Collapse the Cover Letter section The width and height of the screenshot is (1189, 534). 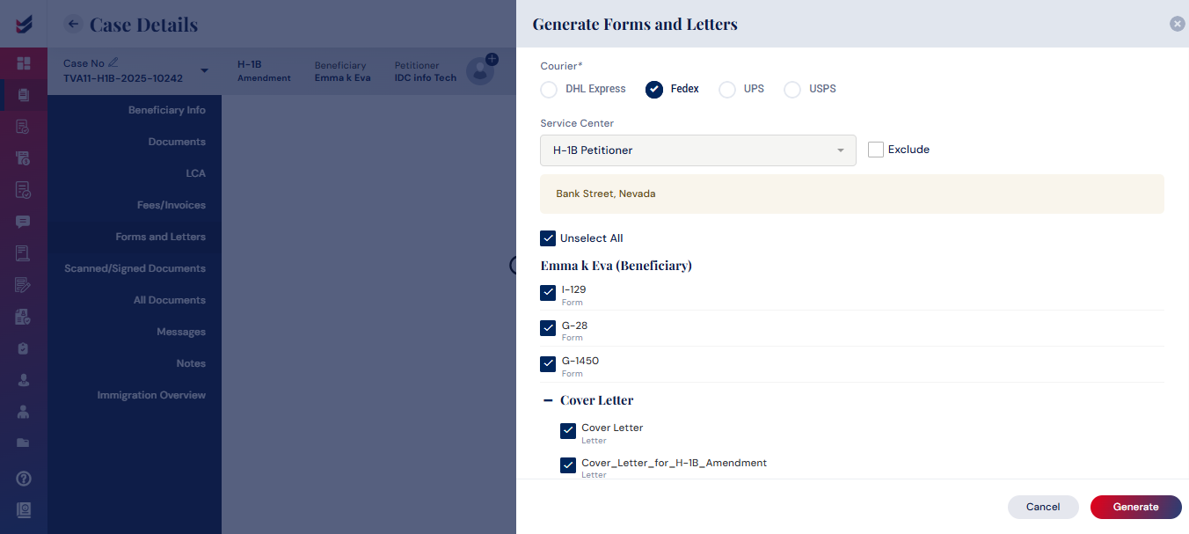pyautogui.click(x=548, y=400)
